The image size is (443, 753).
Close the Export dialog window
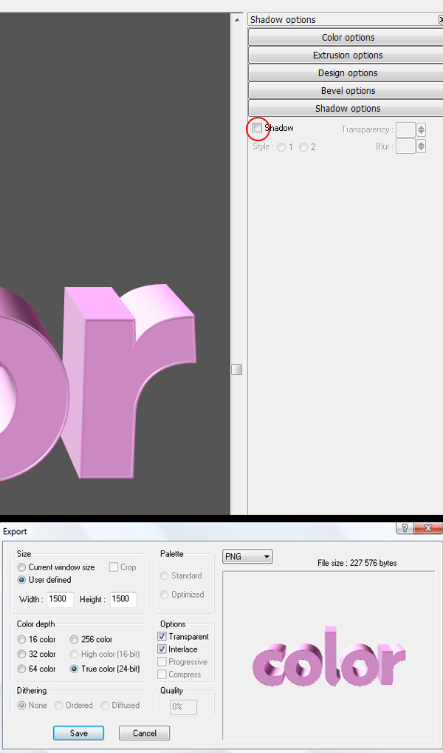[x=427, y=528]
